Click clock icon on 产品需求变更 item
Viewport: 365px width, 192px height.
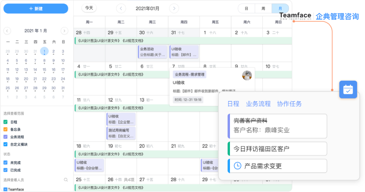click(x=237, y=166)
